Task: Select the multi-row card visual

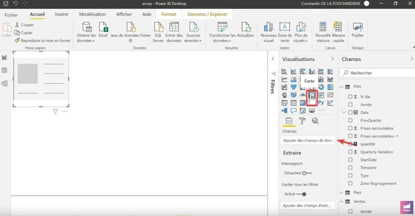Action: [321, 95]
